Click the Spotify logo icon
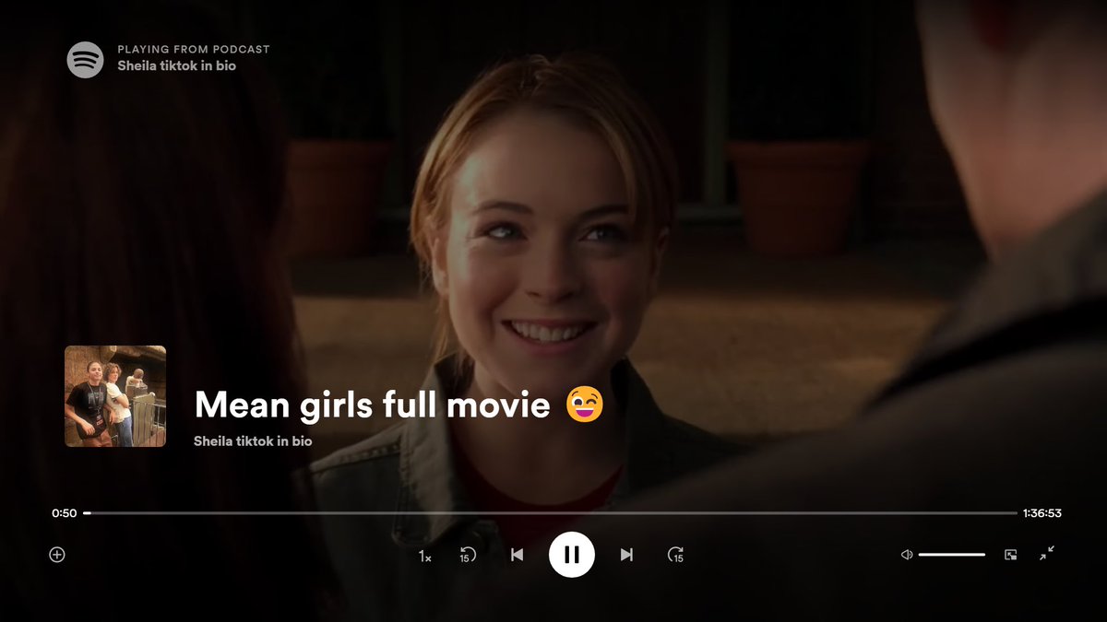 pos(85,60)
